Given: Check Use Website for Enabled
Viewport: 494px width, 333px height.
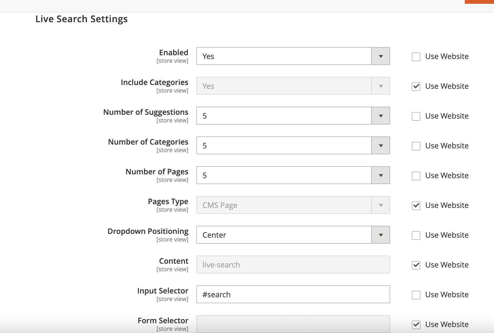Looking at the screenshot, I should [416, 57].
